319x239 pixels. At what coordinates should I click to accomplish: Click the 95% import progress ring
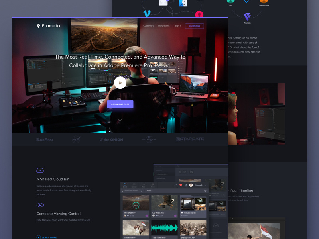click(136, 205)
